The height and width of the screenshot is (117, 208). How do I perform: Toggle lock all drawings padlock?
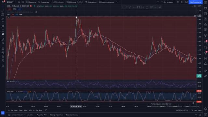[x=3, y=57]
